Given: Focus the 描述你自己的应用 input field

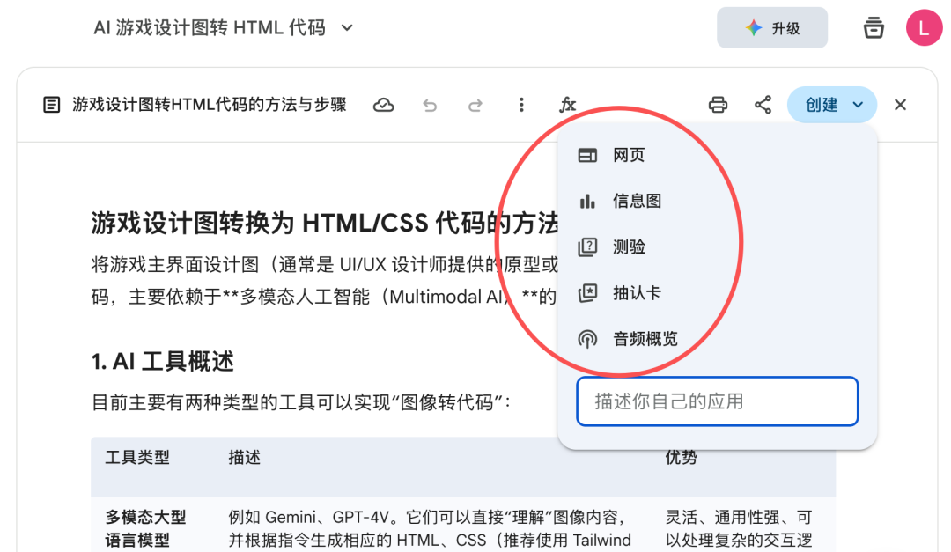Looking at the screenshot, I should pos(717,401).
